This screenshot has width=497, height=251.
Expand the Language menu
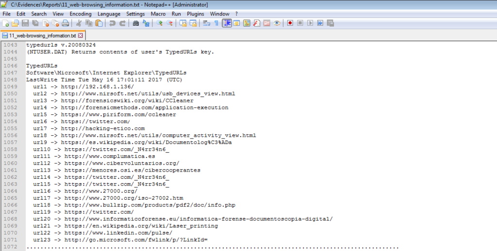109,14
